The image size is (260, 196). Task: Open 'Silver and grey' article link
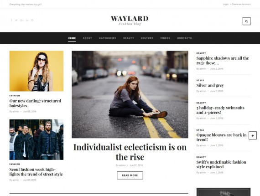point(210,85)
